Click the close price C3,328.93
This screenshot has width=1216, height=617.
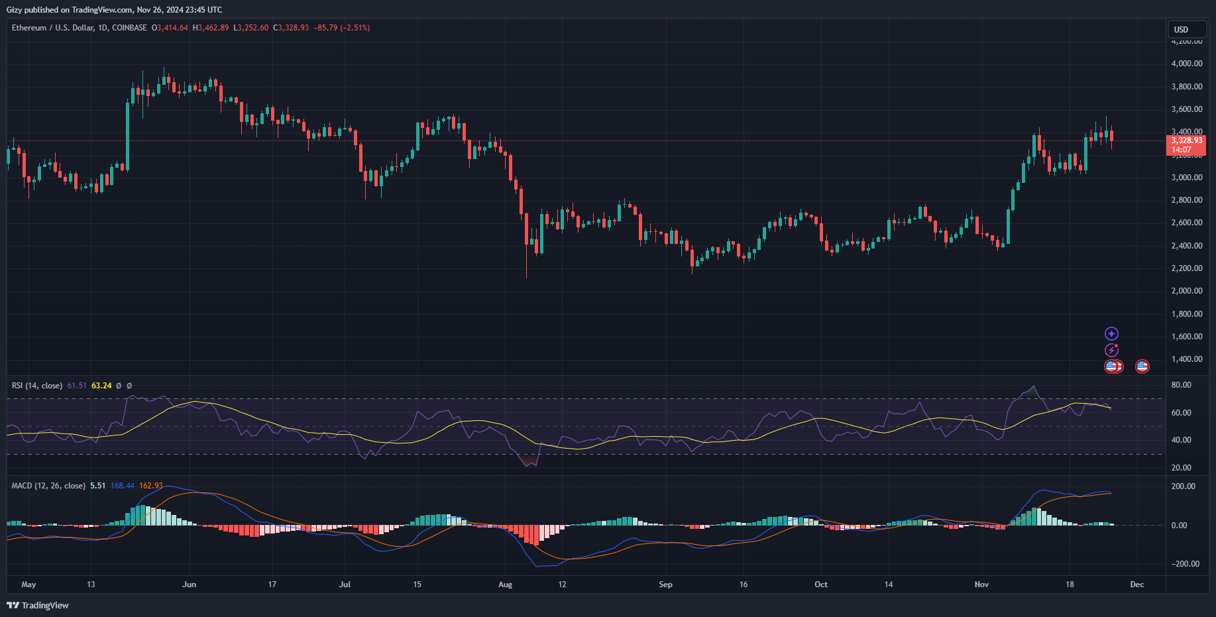tap(292, 28)
